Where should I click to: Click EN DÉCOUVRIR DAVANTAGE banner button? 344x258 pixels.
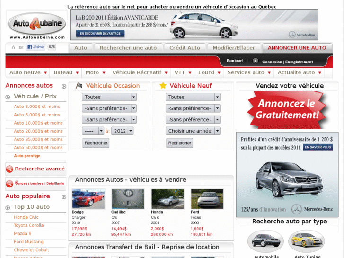[x=100, y=34]
